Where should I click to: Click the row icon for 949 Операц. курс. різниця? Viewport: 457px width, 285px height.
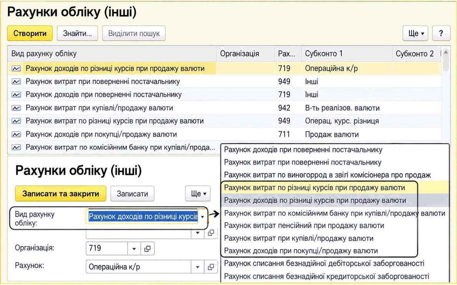pyautogui.click(x=16, y=121)
